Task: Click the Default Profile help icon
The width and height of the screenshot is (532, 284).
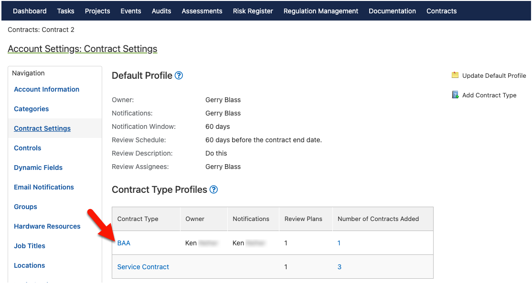Action: click(x=179, y=75)
